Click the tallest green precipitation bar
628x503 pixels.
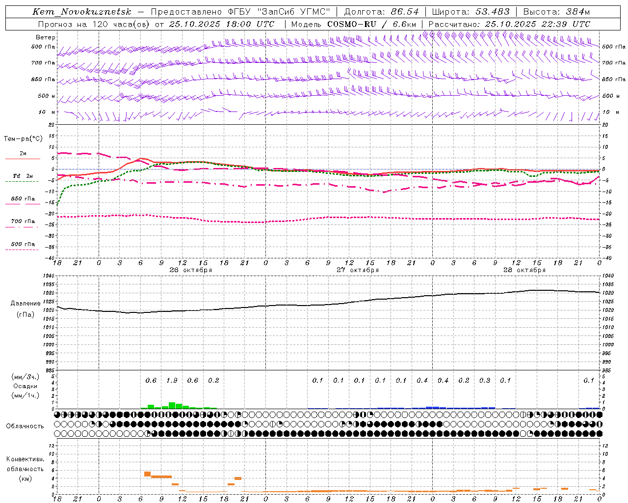pyautogui.click(x=172, y=406)
